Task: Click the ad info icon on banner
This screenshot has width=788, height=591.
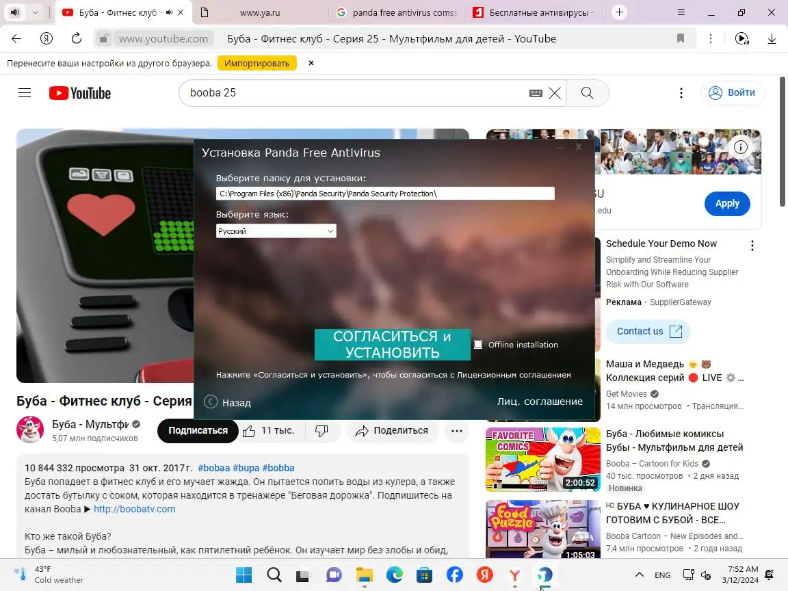Action: click(740, 147)
